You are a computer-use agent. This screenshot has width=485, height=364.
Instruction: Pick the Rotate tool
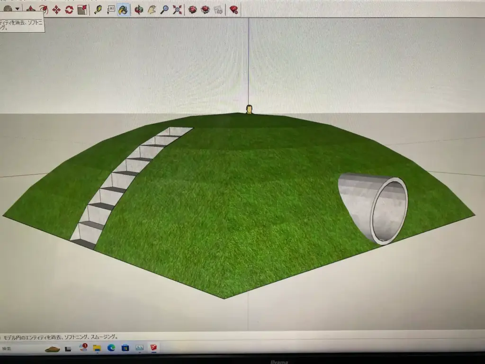click(69, 9)
